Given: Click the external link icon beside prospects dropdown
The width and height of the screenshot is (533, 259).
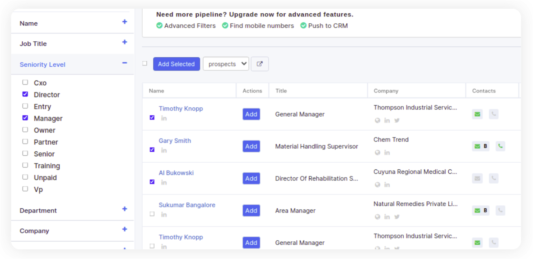Looking at the screenshot, I should (x=260, y=64).
